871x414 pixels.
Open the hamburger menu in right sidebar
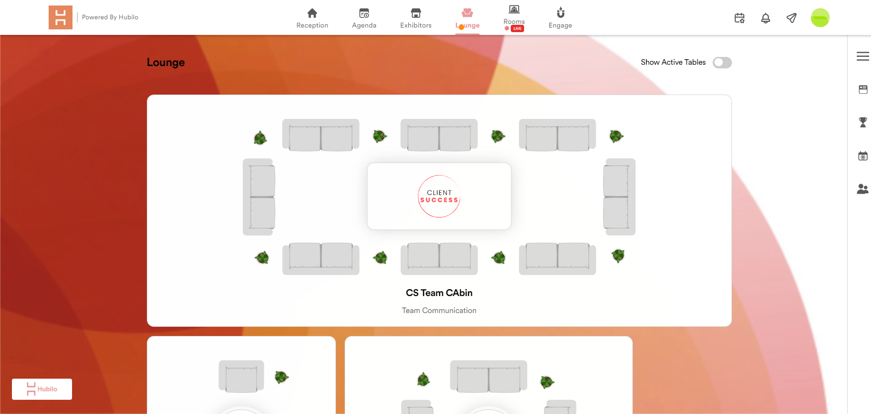pos(863,56)
